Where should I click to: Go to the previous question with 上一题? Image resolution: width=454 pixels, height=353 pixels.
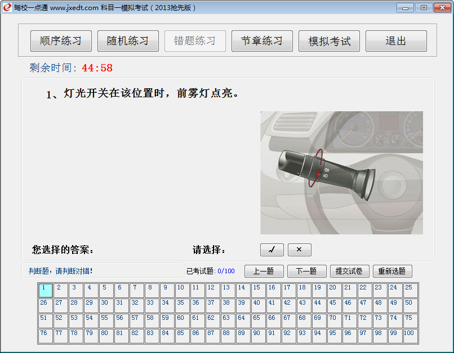pos(264,271)
